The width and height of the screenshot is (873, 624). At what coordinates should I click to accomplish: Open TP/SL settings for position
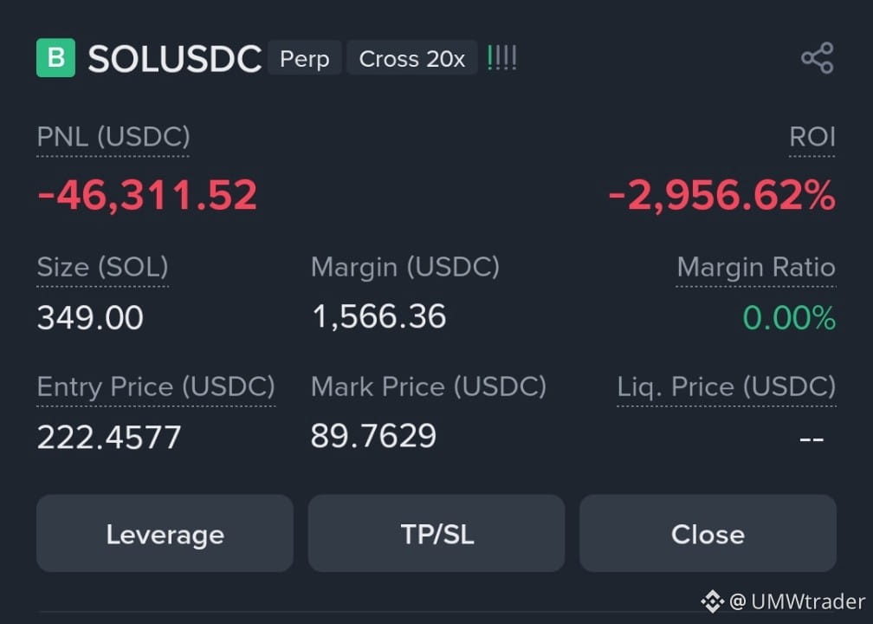[436, 533]
